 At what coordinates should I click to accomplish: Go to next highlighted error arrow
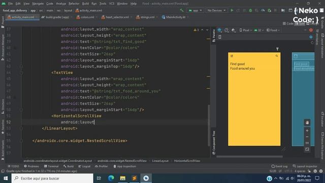[x=207, y=30]
